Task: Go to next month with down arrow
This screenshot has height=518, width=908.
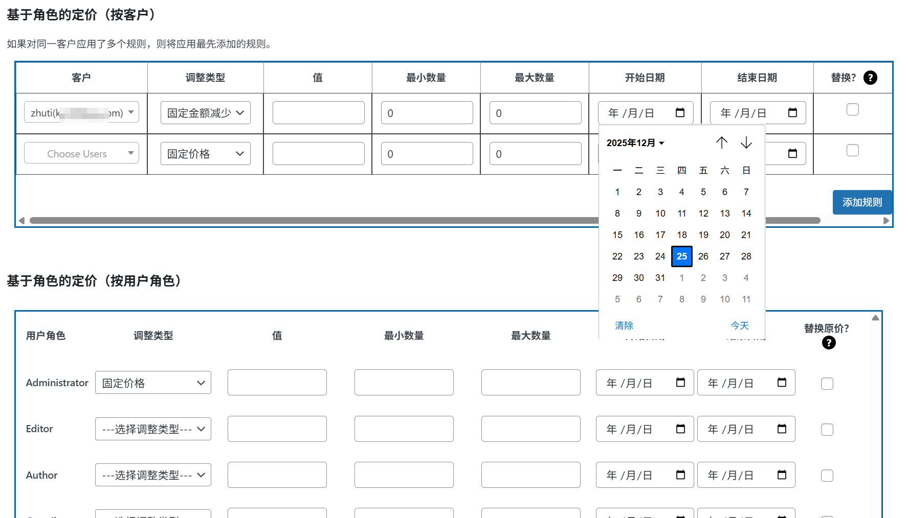Action: click(746, 143)
